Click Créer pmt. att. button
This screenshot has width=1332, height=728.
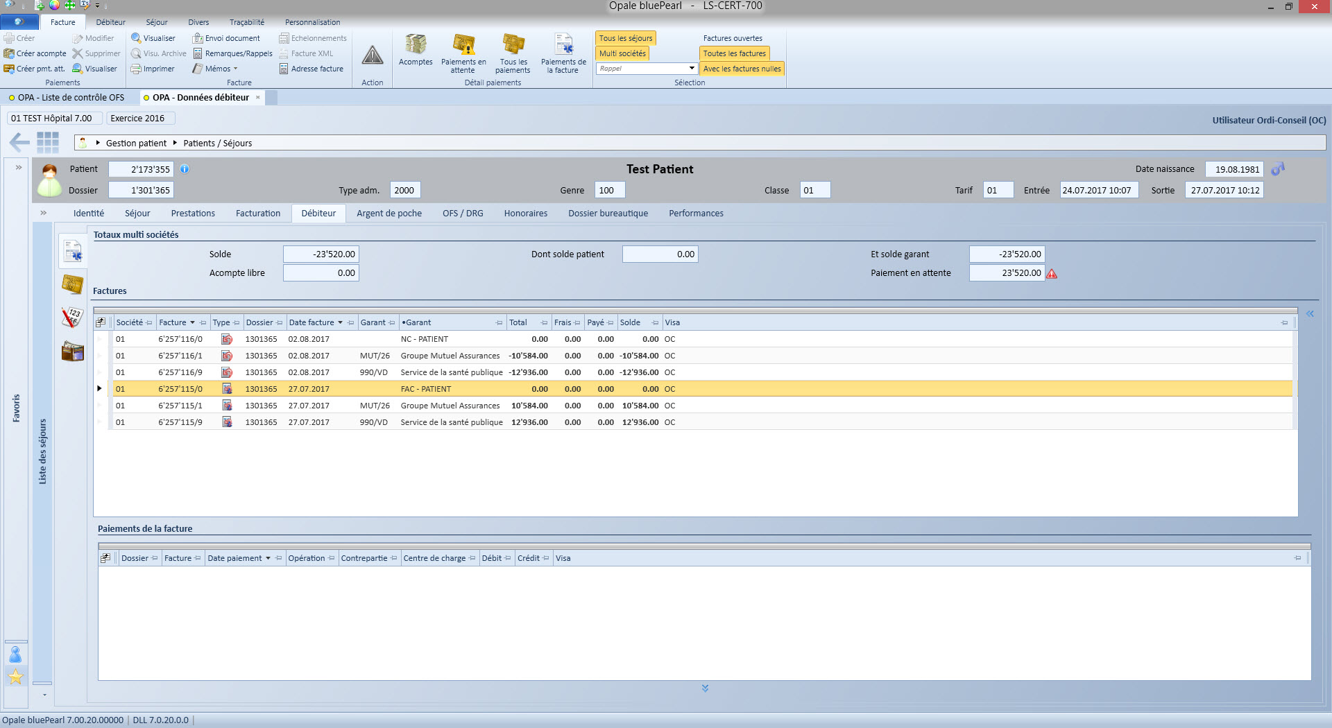tap(35, 69)
